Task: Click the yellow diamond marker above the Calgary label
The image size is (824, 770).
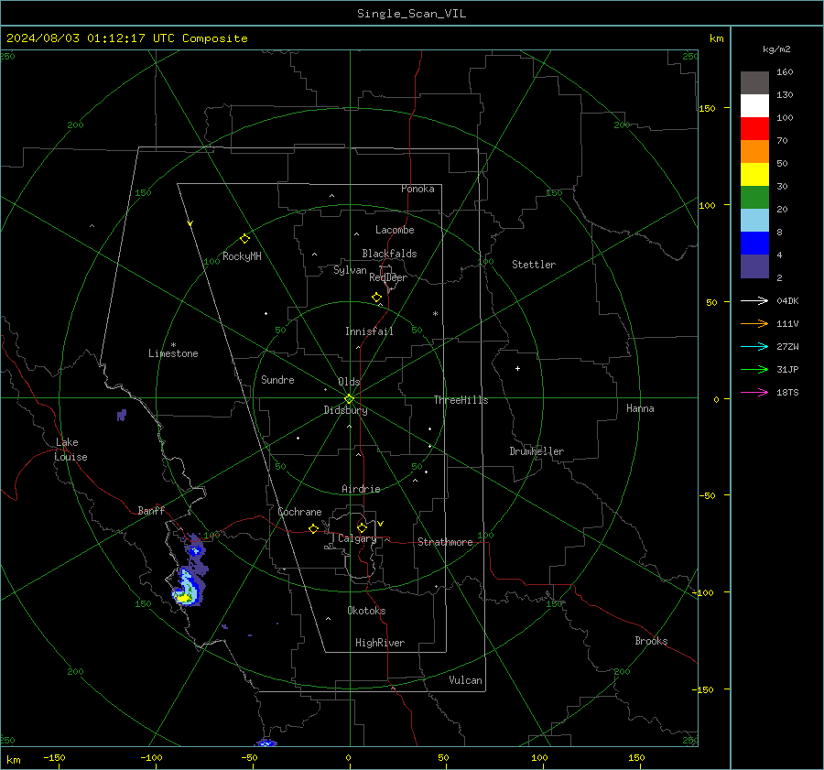Action: coord(362,527)
